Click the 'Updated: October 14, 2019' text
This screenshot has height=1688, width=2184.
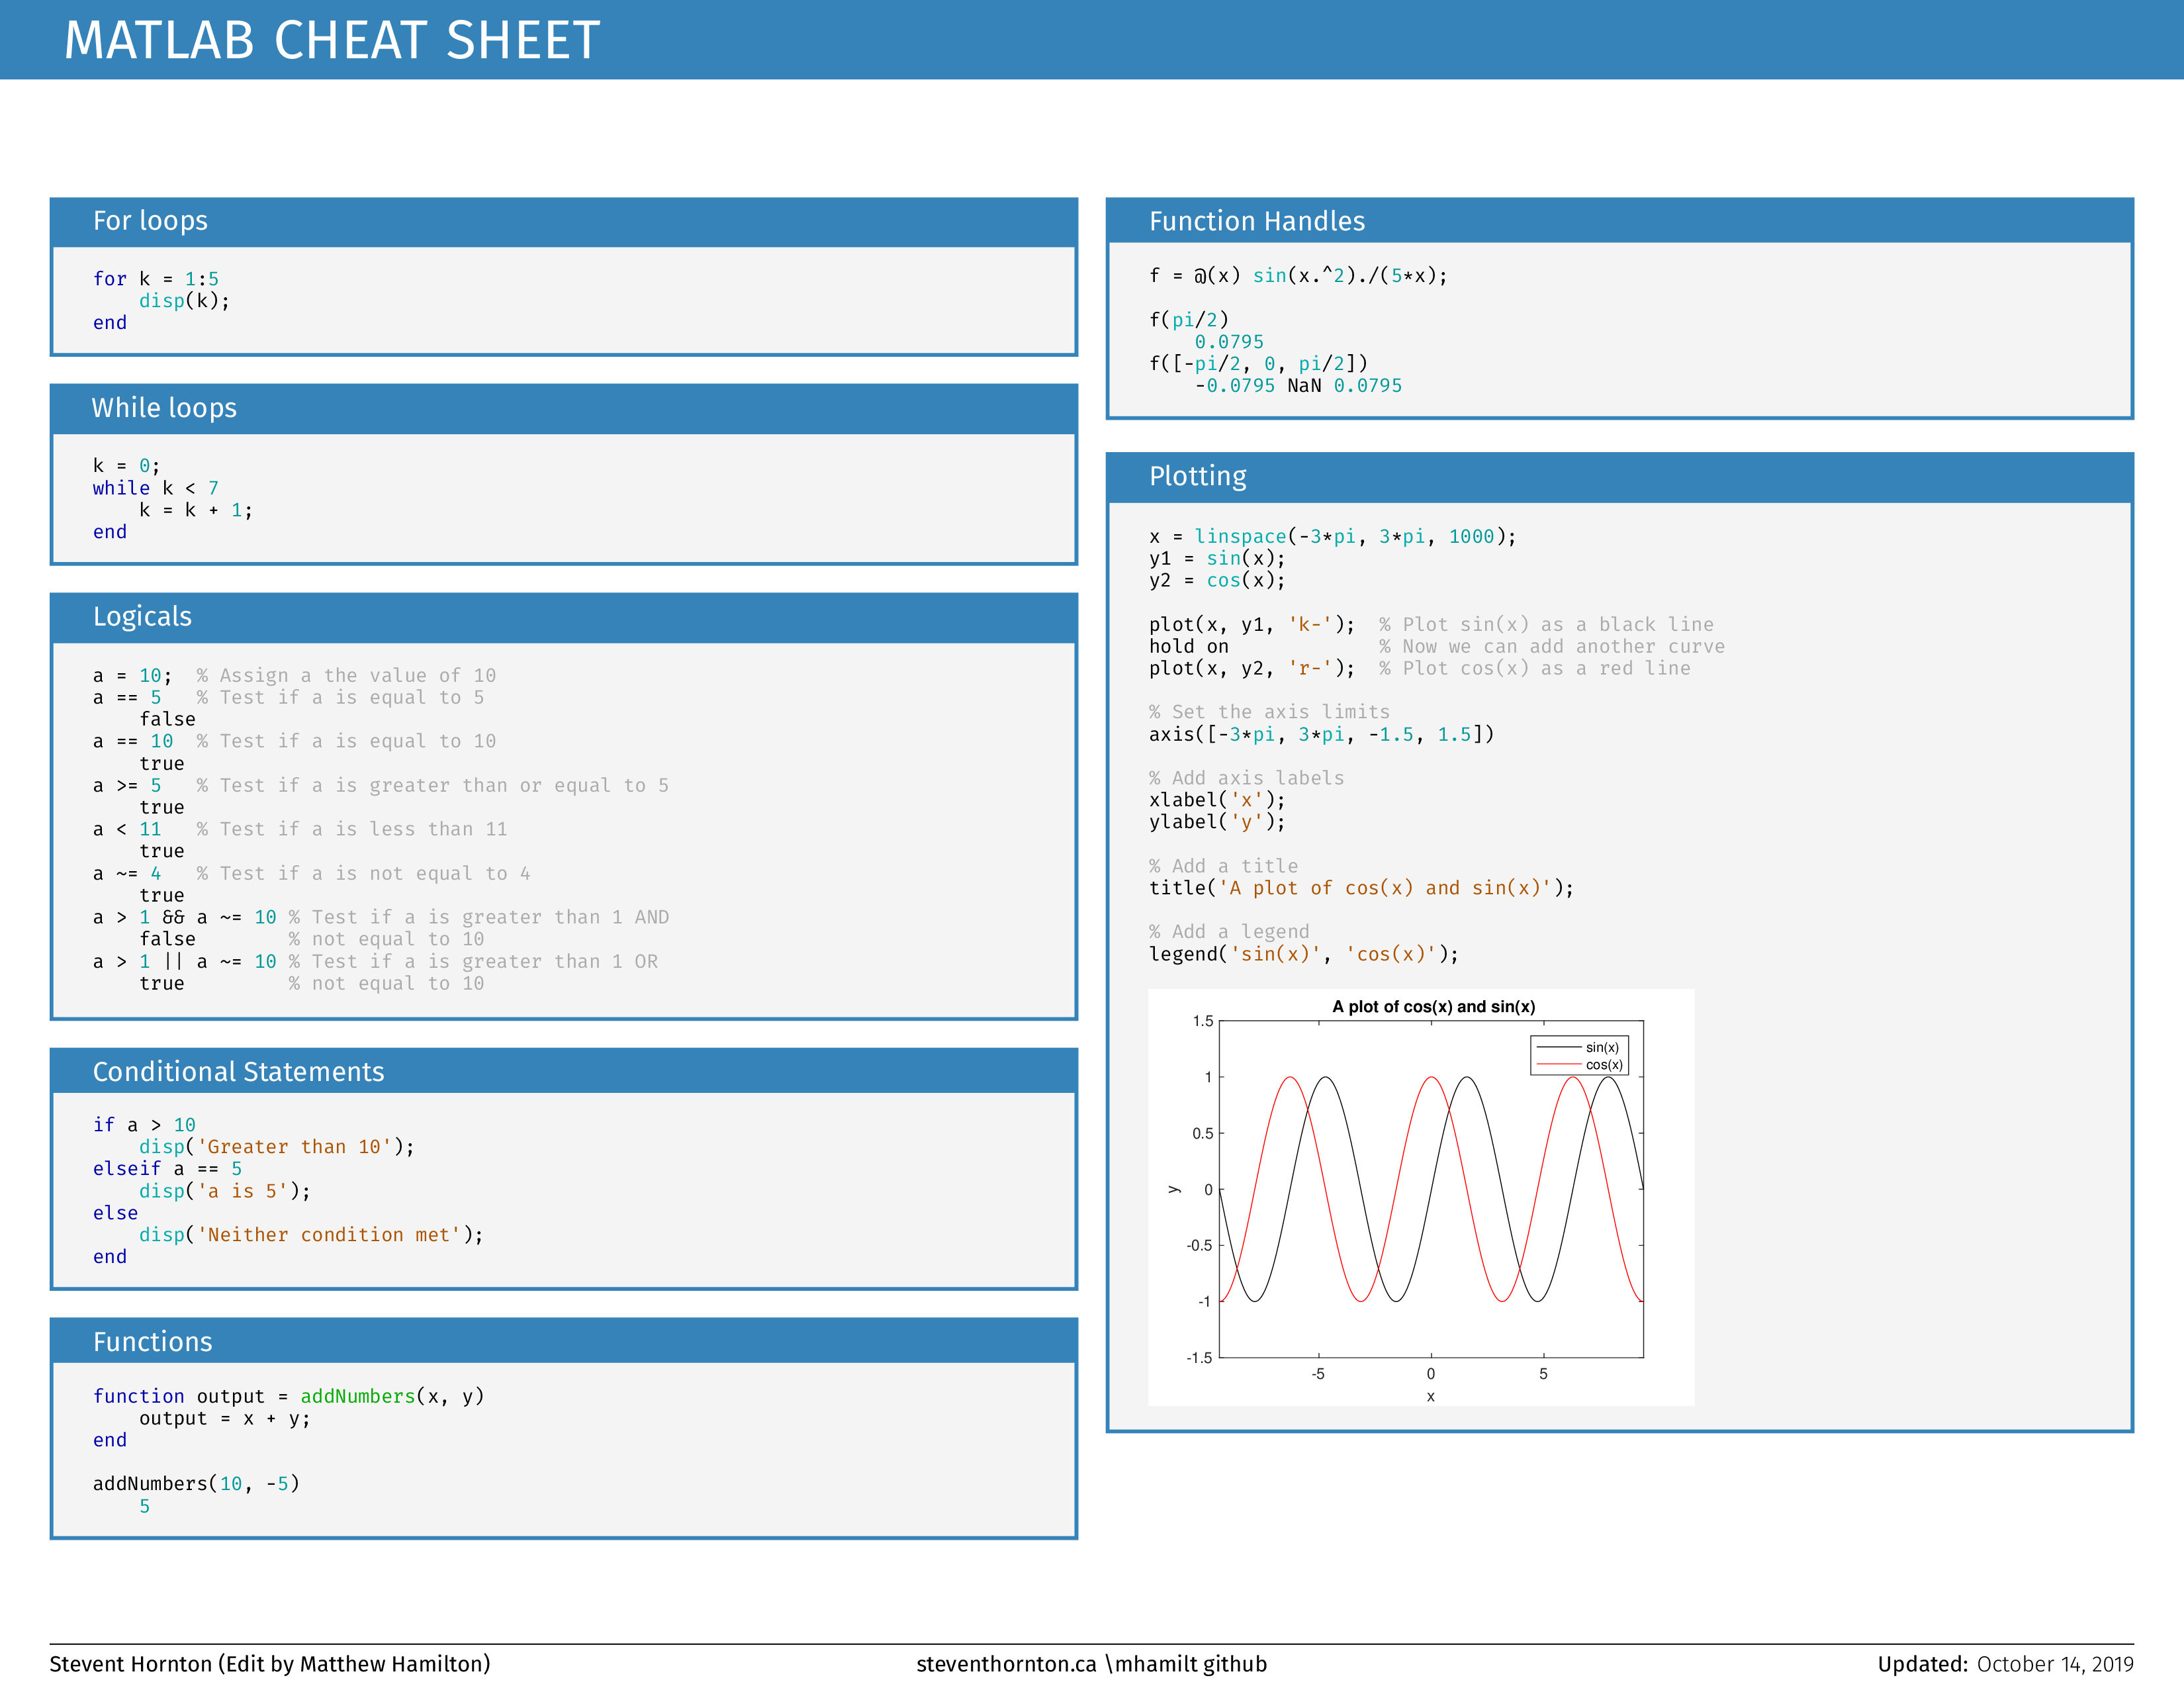2006,1664
